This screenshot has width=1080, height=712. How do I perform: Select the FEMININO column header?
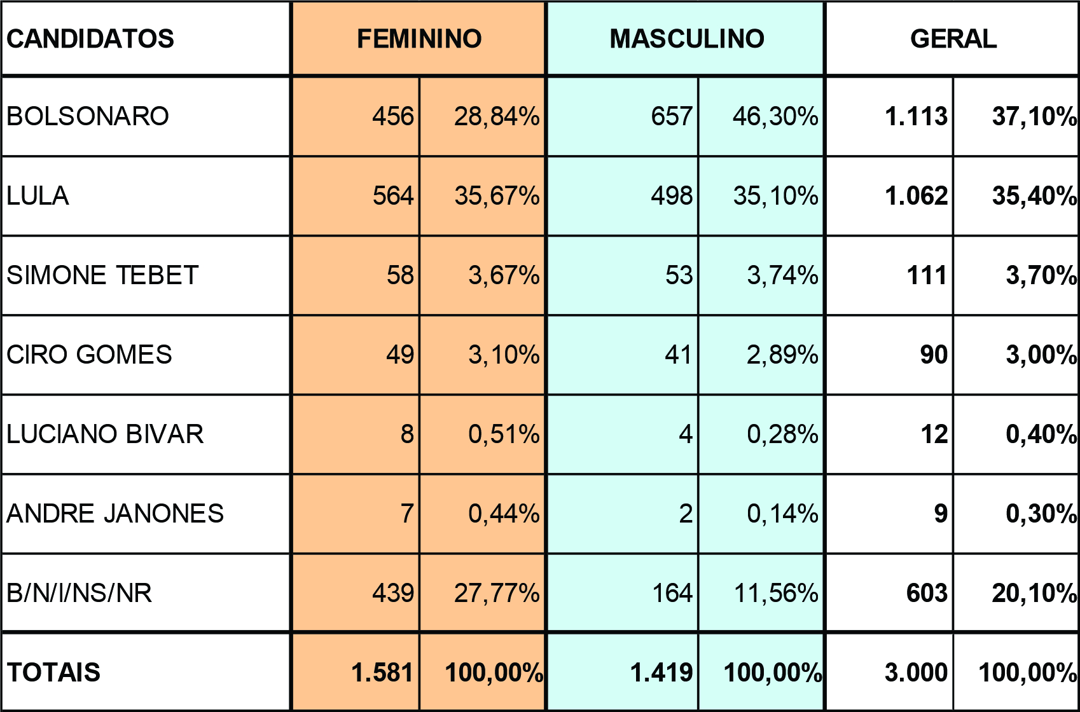[419, 39]
